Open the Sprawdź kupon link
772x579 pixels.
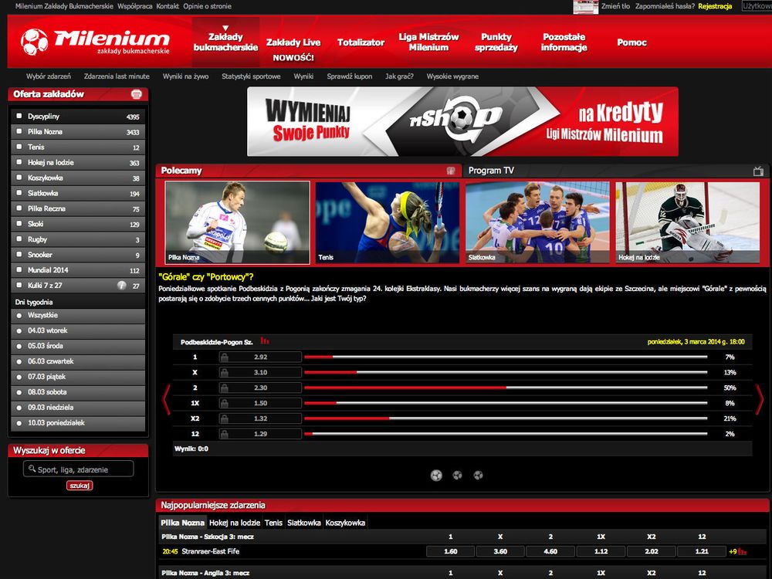tap(350, 76)
